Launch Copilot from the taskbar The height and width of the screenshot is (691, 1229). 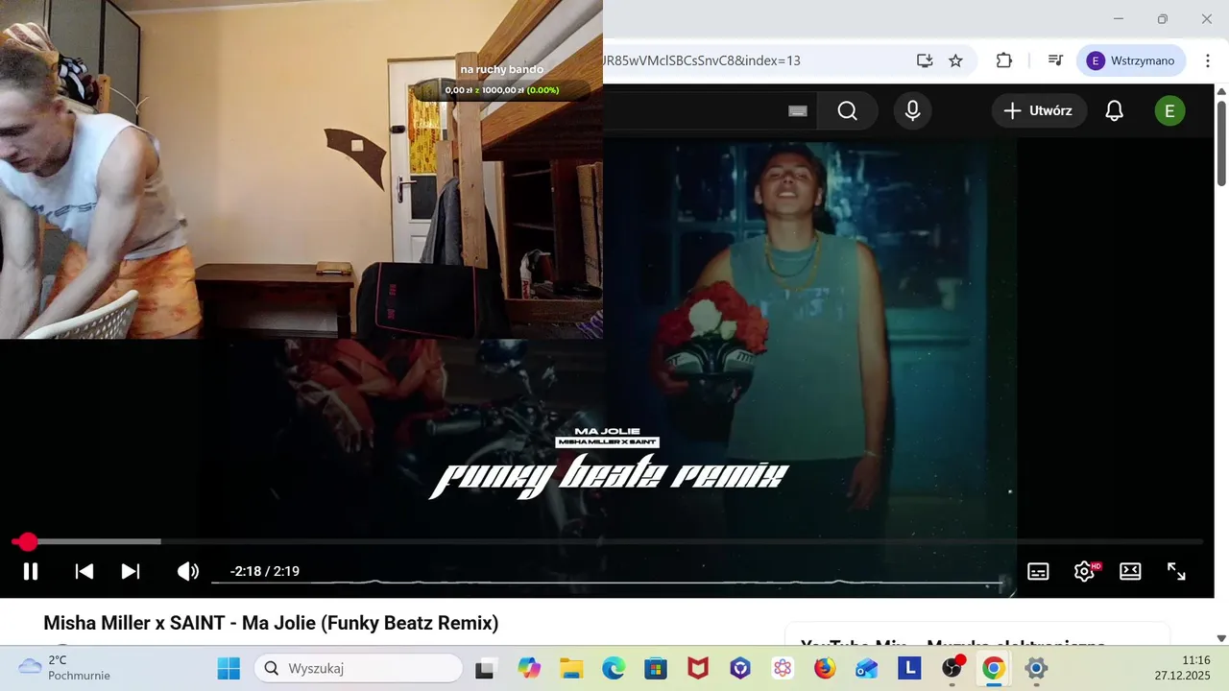point(529,668)
